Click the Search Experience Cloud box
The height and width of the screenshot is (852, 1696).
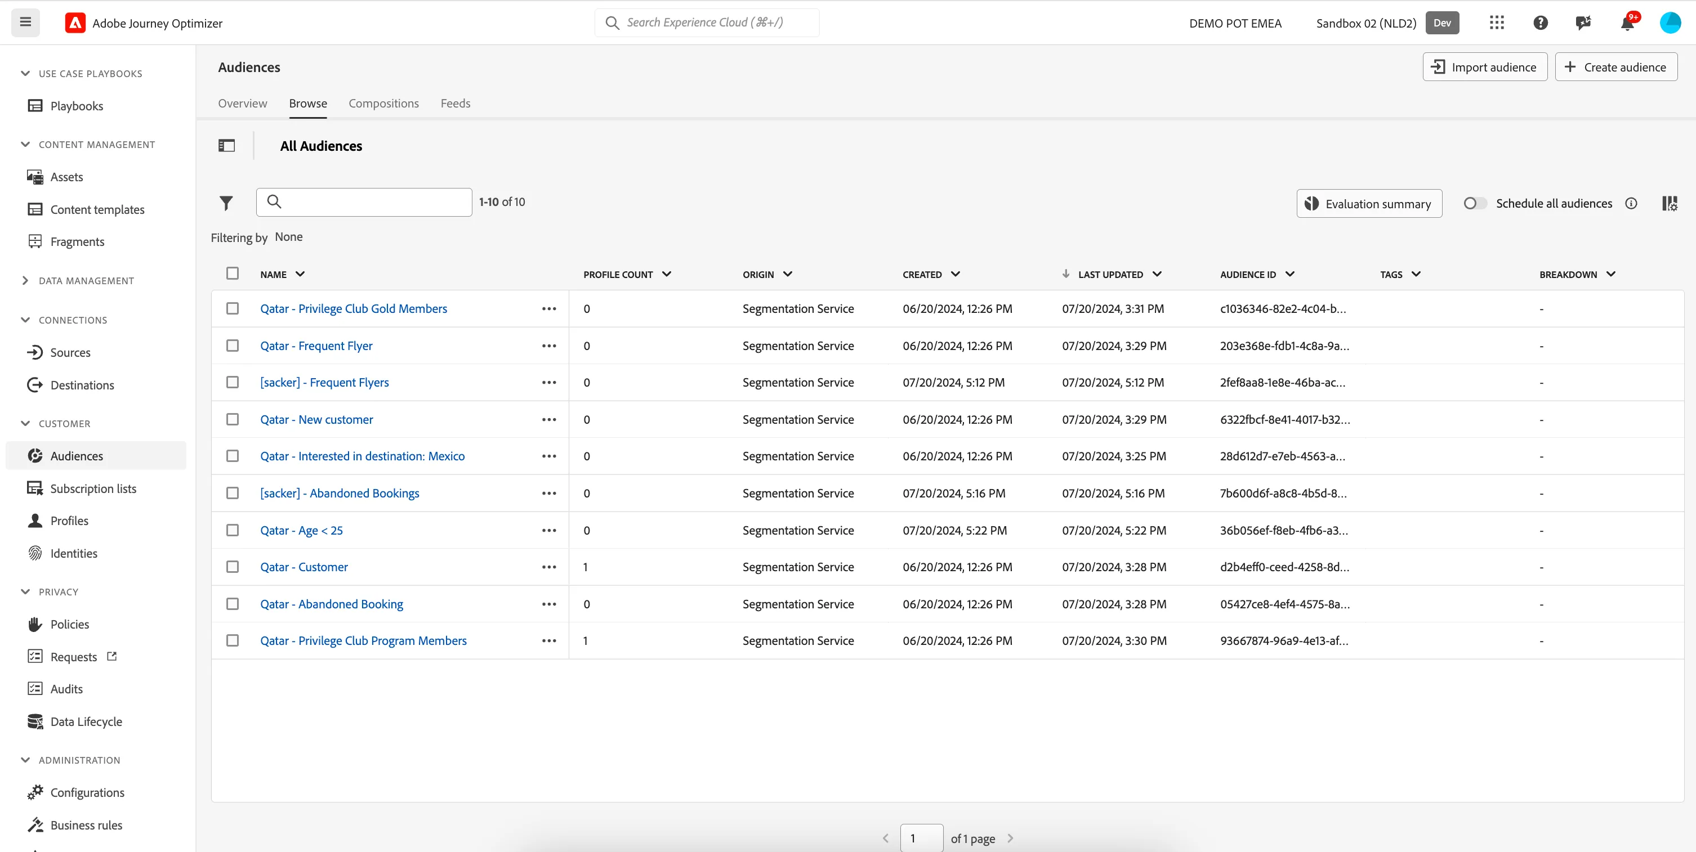click(707, 23)
